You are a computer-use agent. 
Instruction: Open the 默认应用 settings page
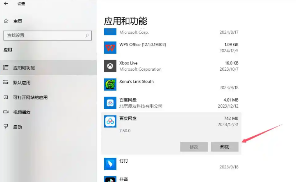[x=48, y=83]
